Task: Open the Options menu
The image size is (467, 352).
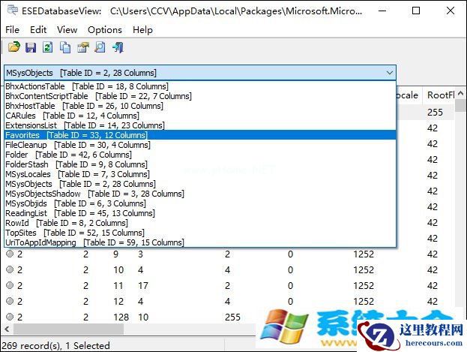Action: (x=105, y=30)
